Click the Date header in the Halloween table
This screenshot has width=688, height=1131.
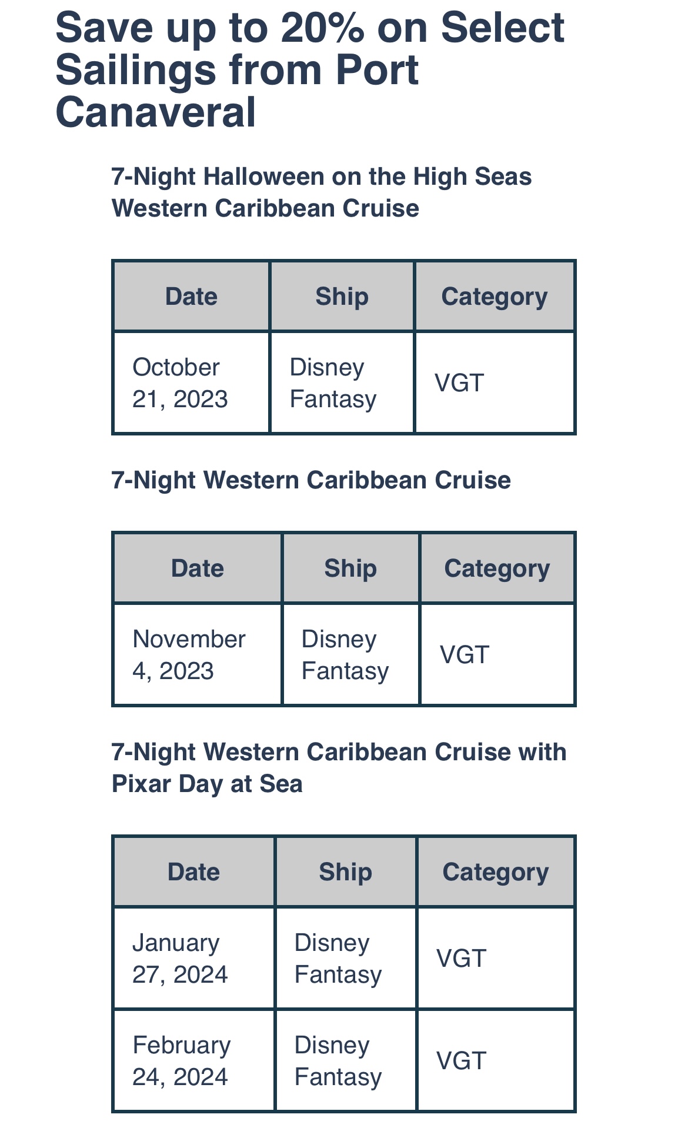191,297
